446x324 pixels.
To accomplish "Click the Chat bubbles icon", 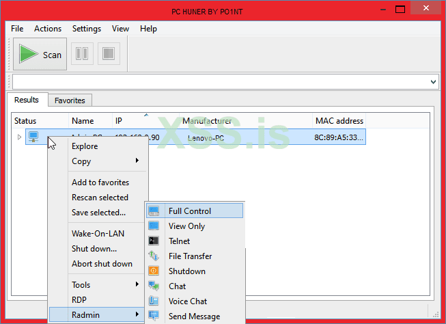I will tap(154, 286).
